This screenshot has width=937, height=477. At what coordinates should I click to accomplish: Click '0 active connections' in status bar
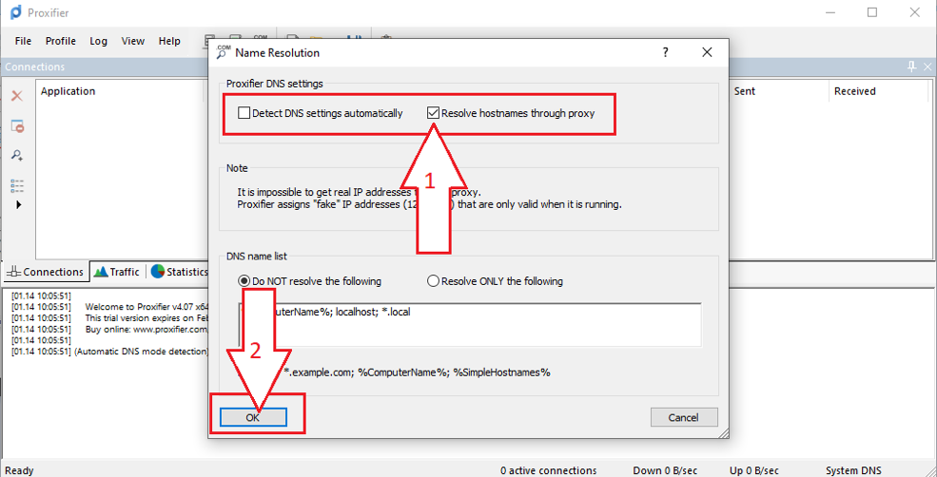549,470
